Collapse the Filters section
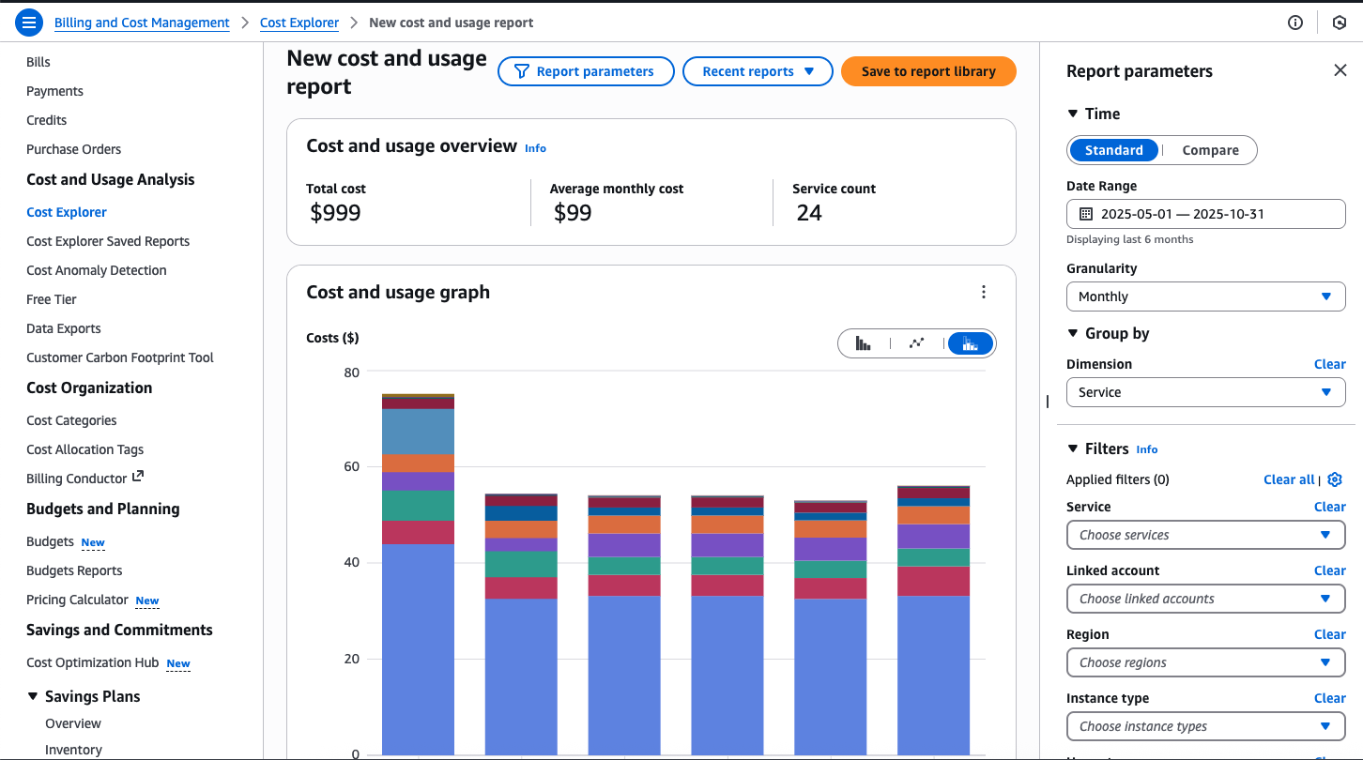1363x760 pixels. [1072, 448]
